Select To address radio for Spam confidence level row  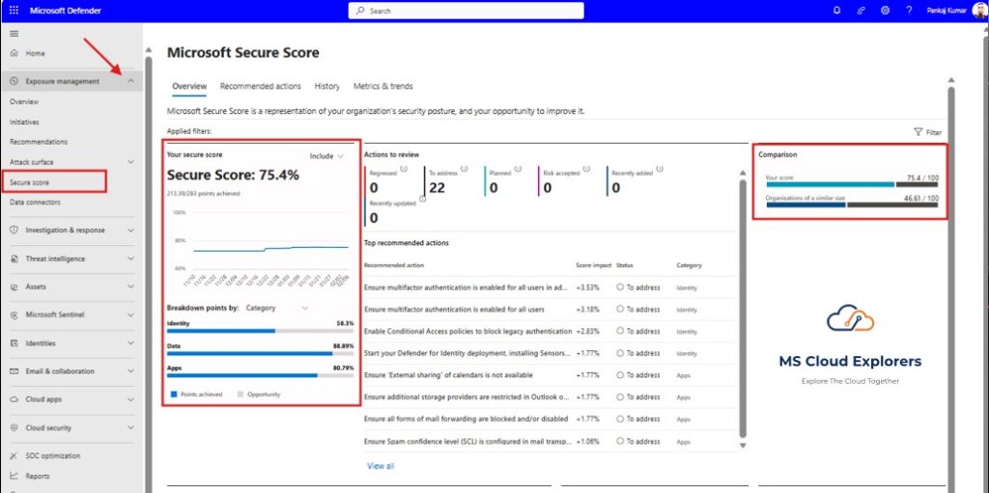(x=620, y=441)
